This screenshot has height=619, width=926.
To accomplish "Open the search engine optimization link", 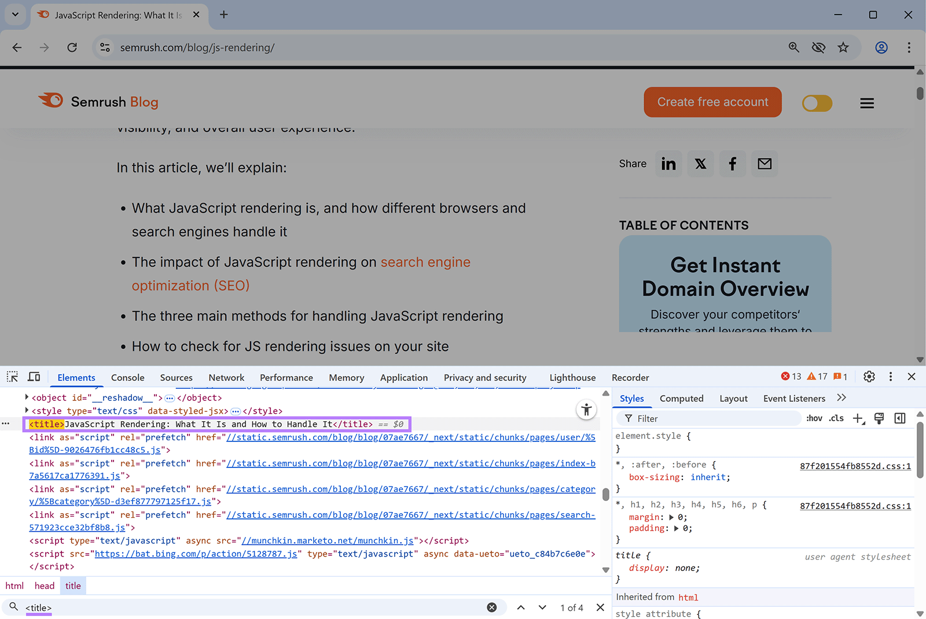I will [425, 261].
